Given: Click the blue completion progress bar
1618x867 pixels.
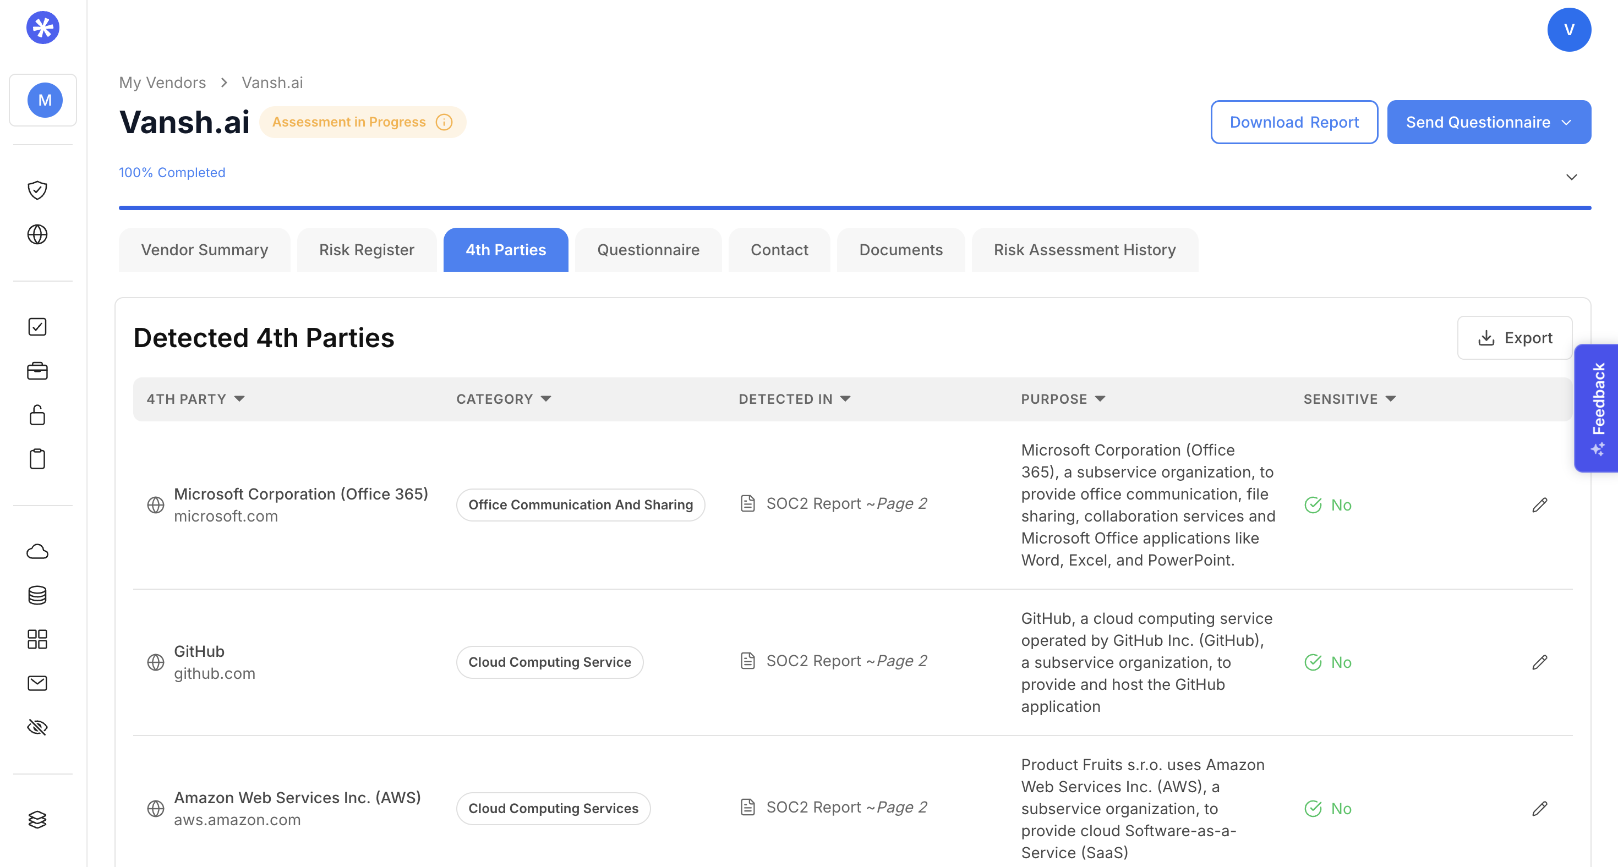Looking at the screenshot, I should pos(854,208).
